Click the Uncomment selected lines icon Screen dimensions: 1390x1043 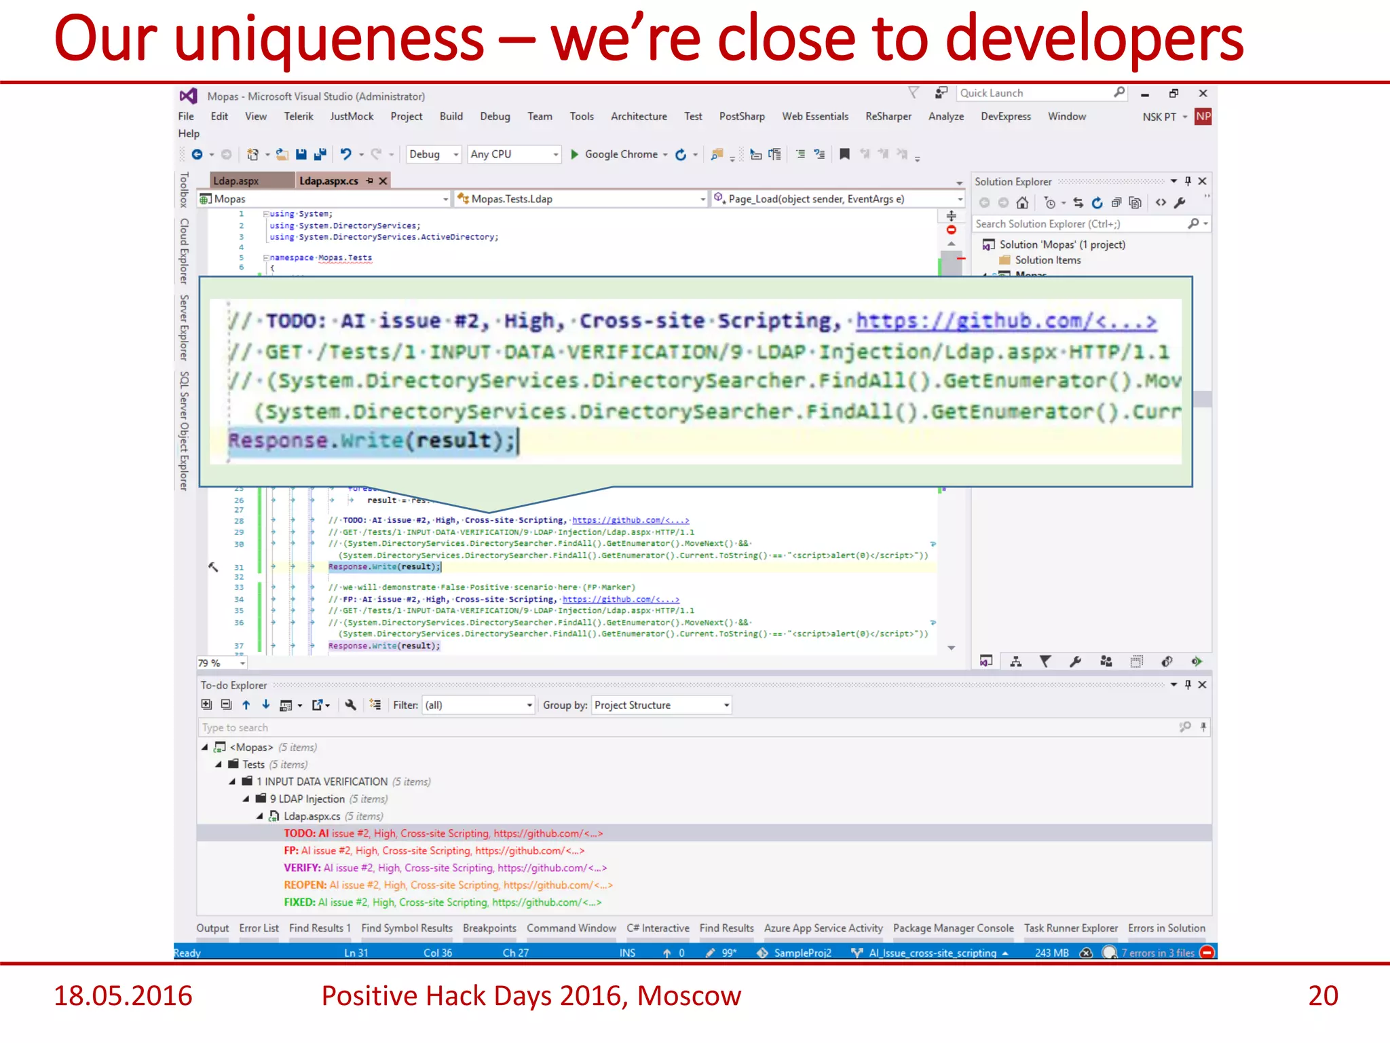pyautogui.click(x=820, y=155)
